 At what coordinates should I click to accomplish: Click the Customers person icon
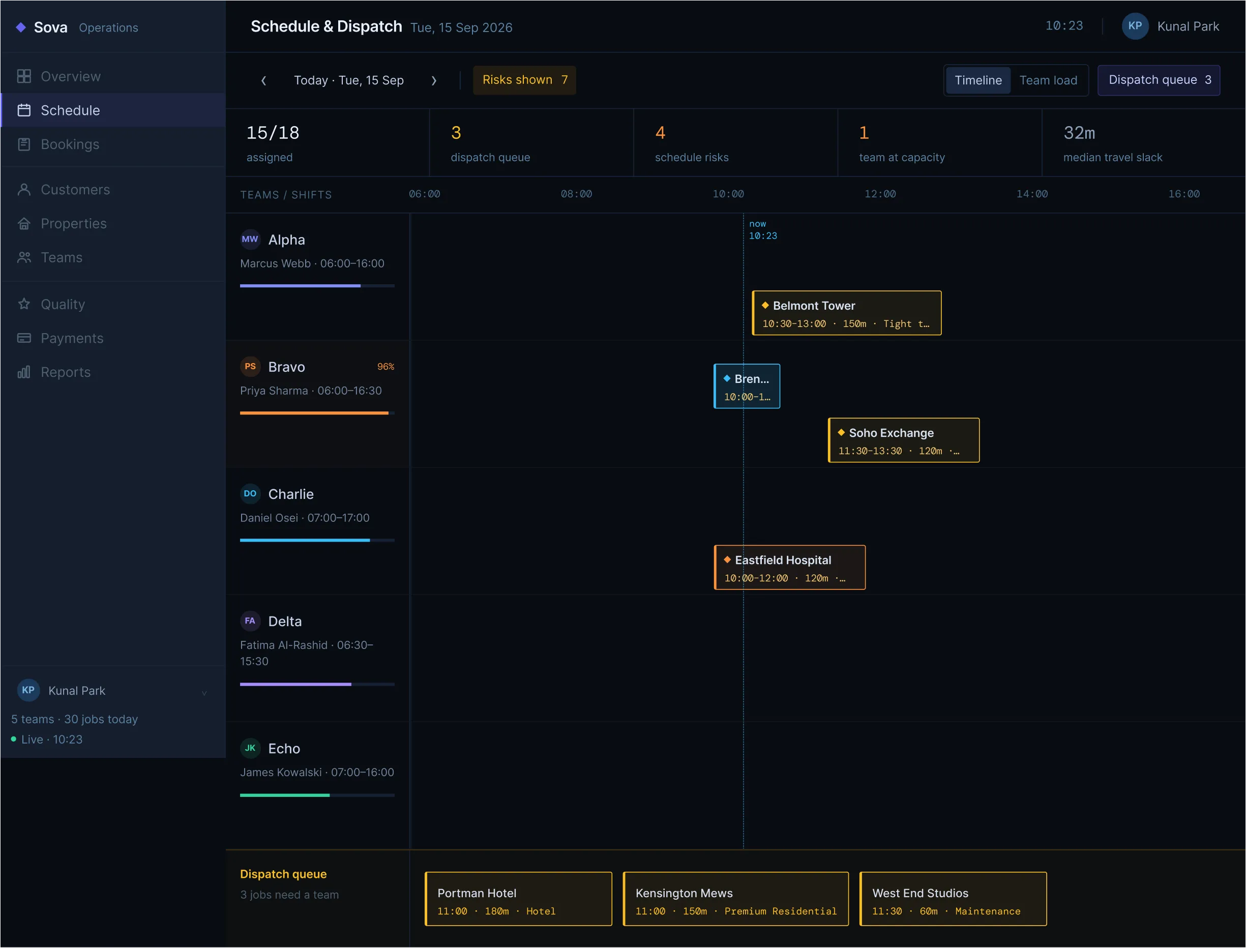[x=24, y=189]
